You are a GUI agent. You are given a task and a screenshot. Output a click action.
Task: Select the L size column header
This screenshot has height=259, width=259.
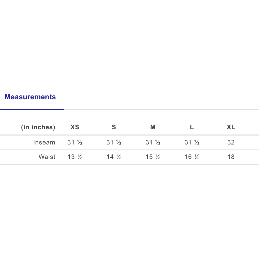192,127
